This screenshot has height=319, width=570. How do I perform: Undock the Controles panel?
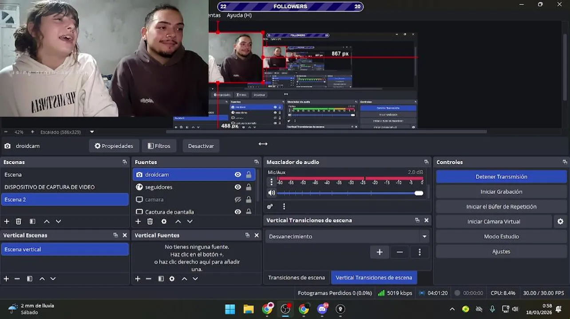point(565,162)
